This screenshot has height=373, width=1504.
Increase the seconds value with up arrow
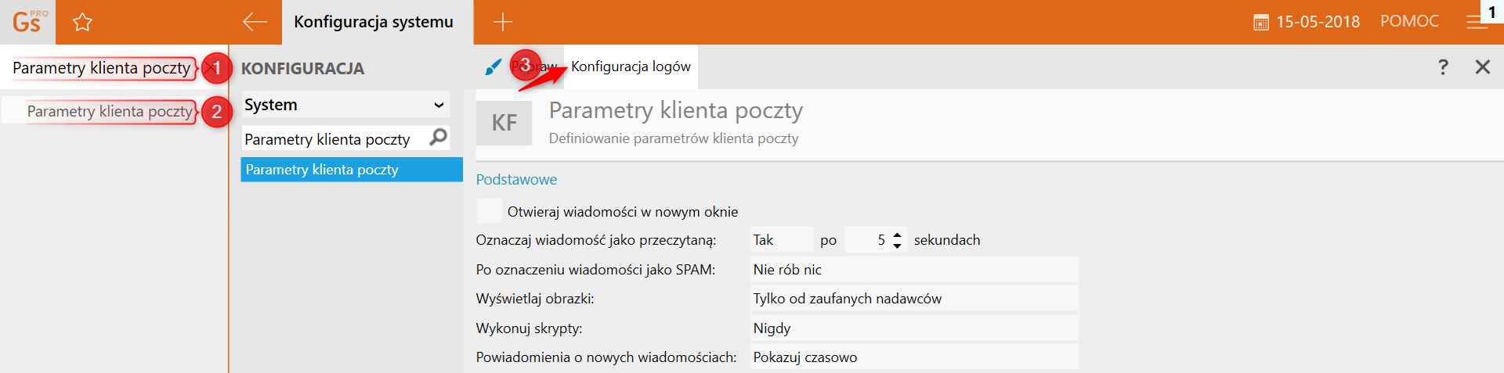click(x=898, y=235)
